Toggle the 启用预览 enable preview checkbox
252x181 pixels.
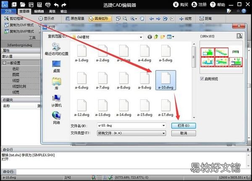pyautogui.click(x=202, y=79)
